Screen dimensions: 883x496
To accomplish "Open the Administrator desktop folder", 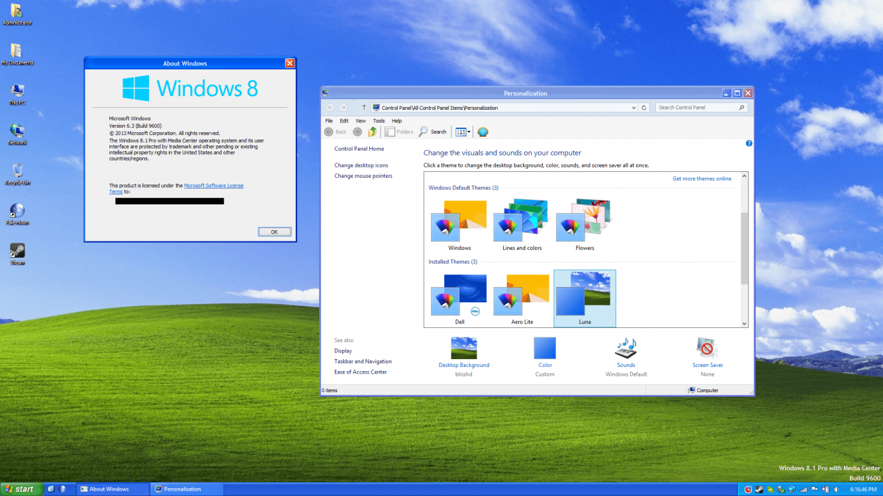I will 17,15.
